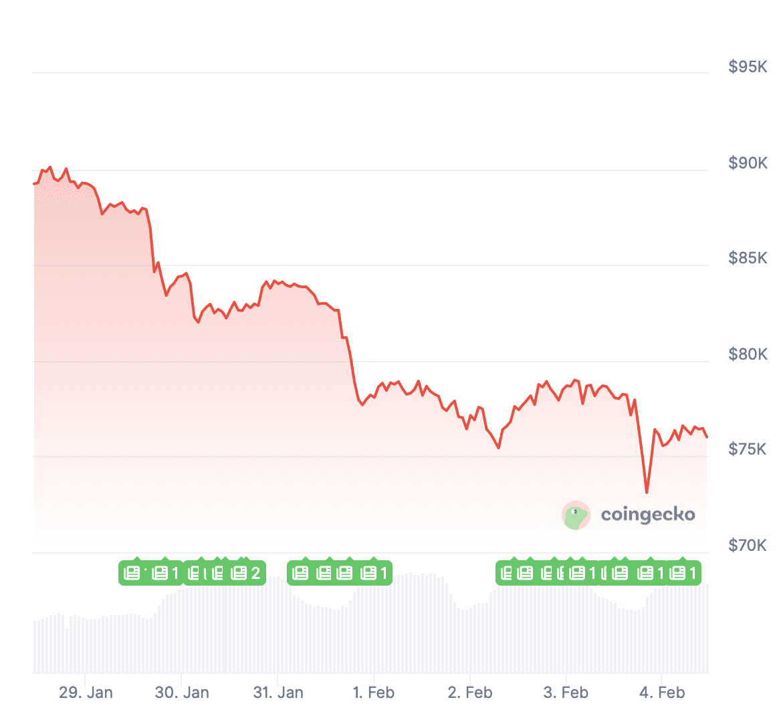Click the 29. Jan date label
781x714 pixels.
(86, 693)
